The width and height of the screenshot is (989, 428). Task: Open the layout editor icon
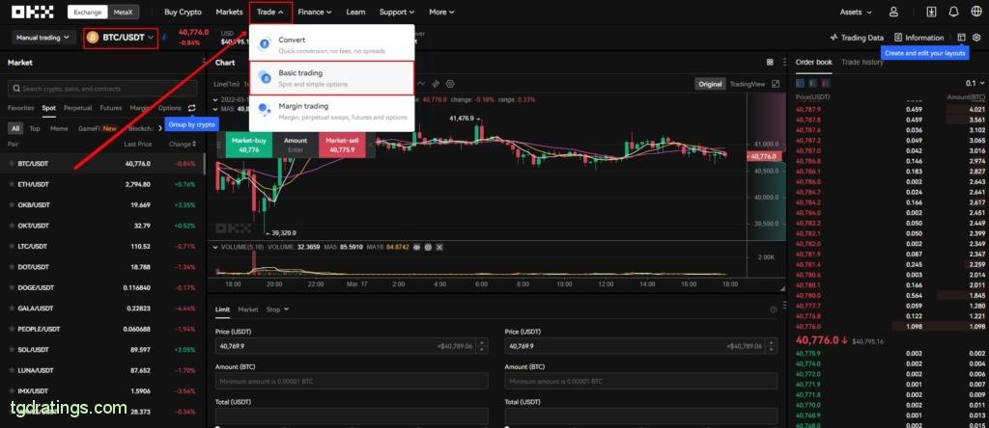pyautogui.click(x=961, y=38)
